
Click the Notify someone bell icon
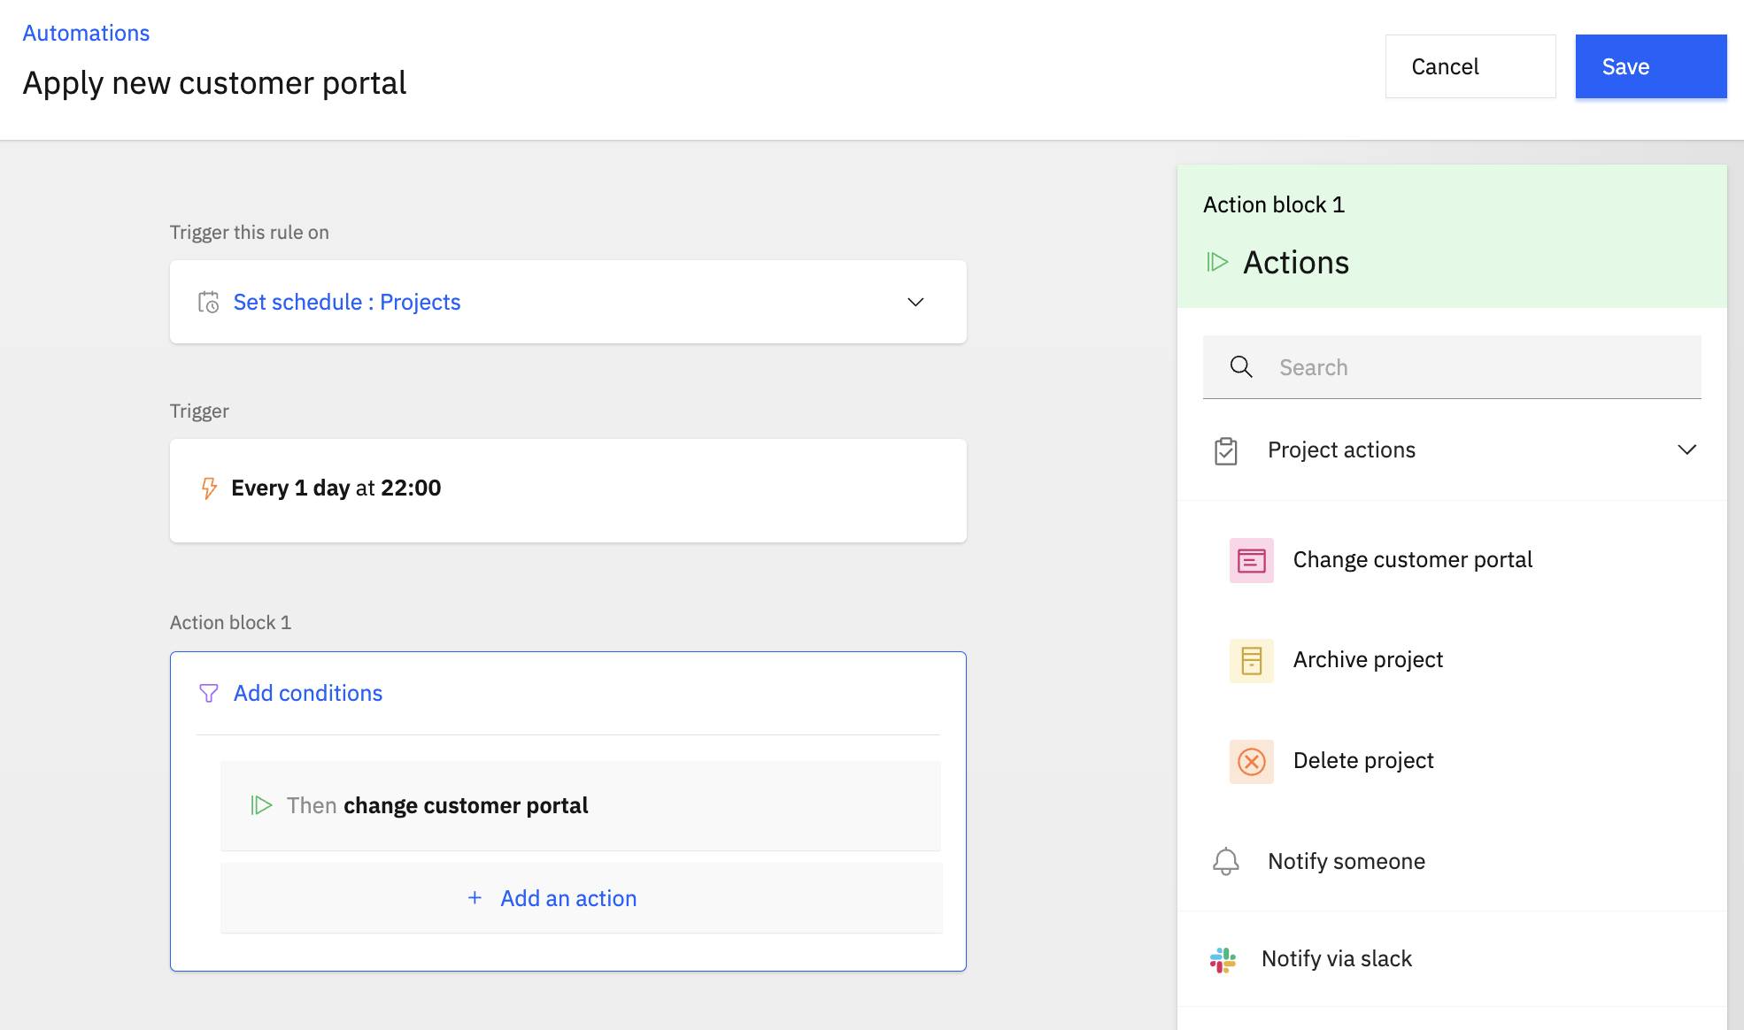(x=1225, y=861)
